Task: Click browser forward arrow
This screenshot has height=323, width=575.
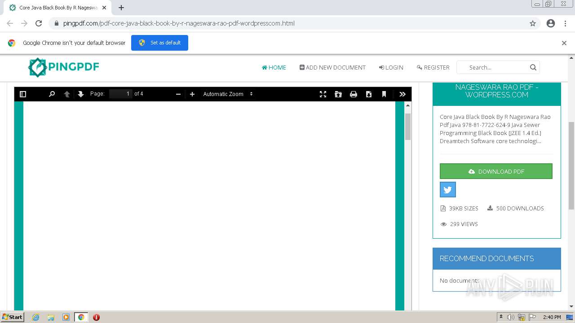Action: pyautogui.click(x=24, y=23)
